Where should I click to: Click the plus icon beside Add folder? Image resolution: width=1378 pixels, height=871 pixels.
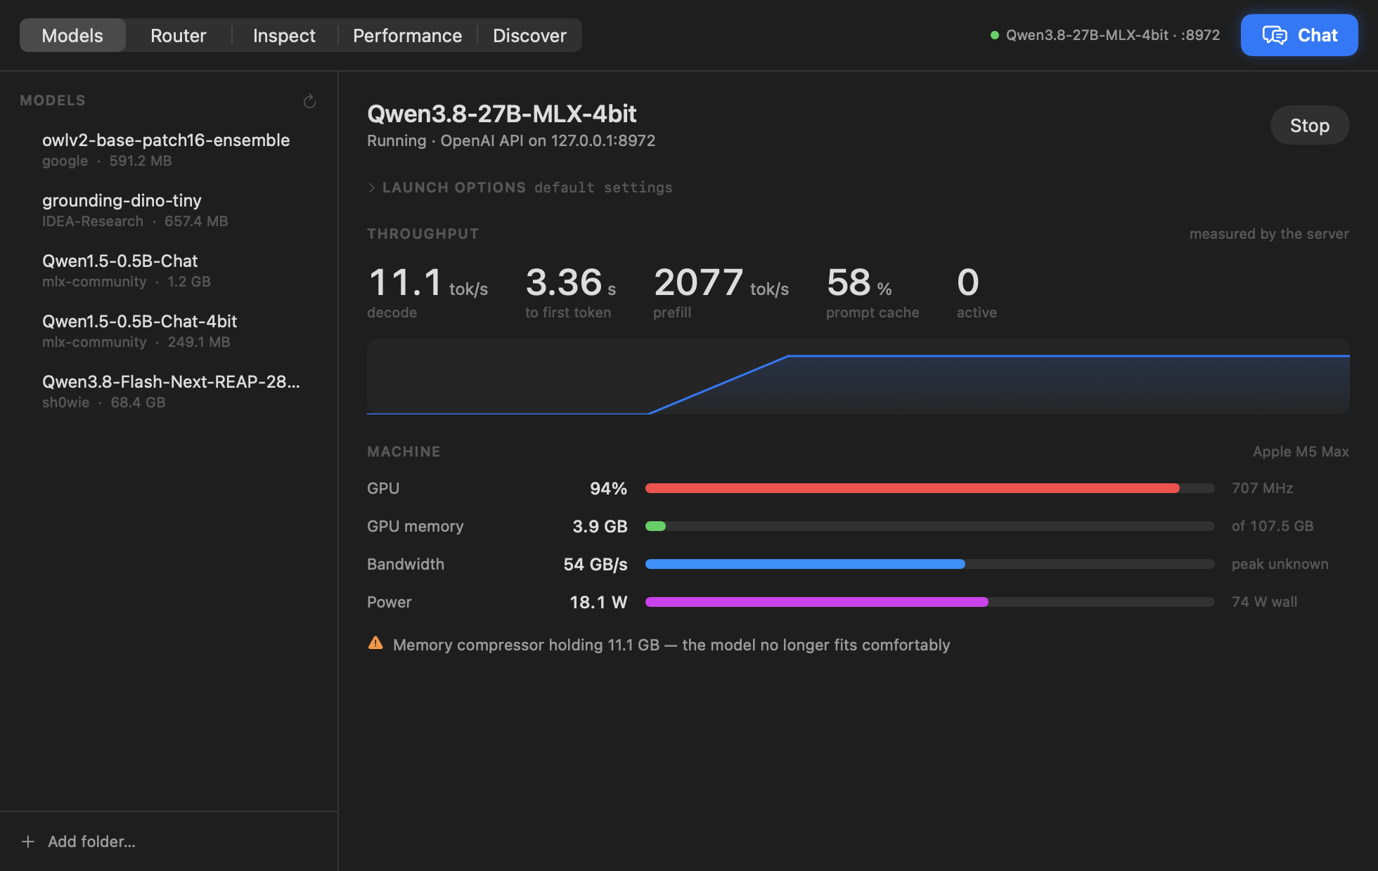[28, 841]
